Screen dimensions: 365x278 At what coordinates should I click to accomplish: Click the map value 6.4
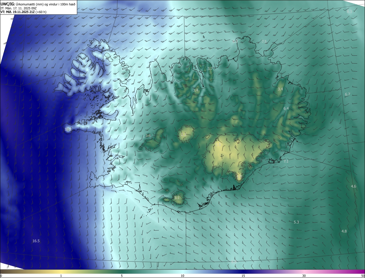(286, 109)
